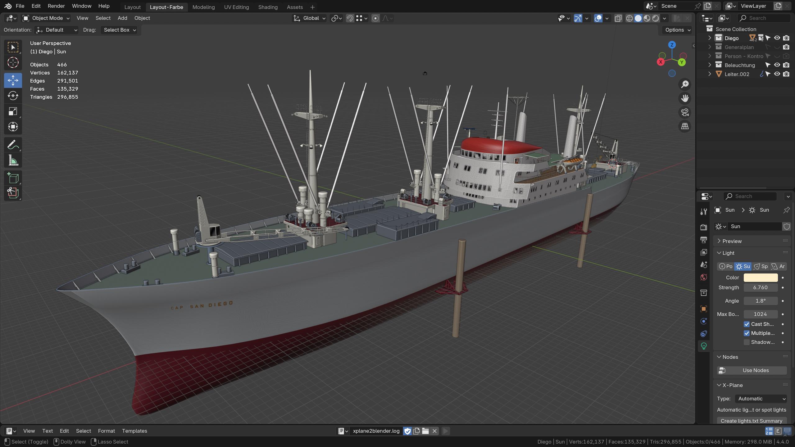This screenshot has height=447, width=795.
Task: Open the View Layer properties tab
Action: point(704,252)
